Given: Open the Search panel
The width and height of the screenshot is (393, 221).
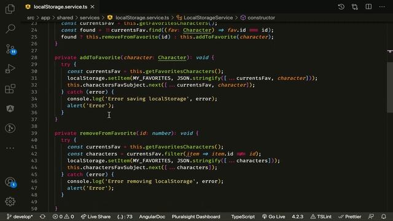Looking at the screenshot, I should point(10,29).
